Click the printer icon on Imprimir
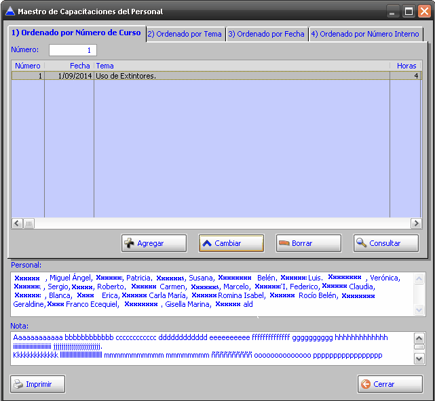435x401 pixels. pyautogui.click(x=18, y=384)
